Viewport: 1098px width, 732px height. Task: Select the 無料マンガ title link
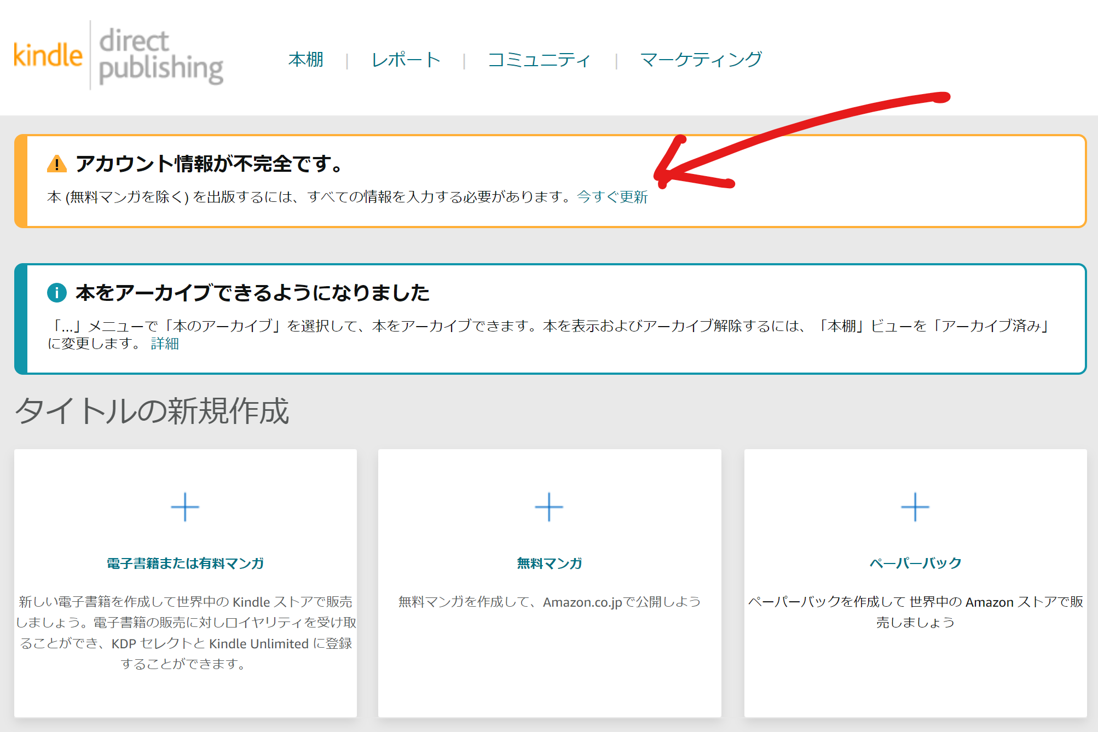[x=550, y=563]
